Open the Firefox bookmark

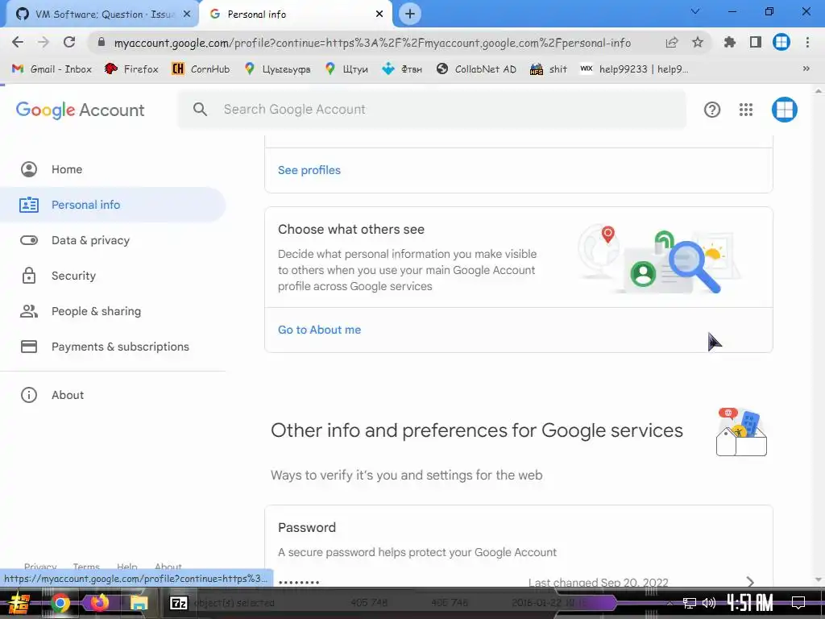coord(131,69)
